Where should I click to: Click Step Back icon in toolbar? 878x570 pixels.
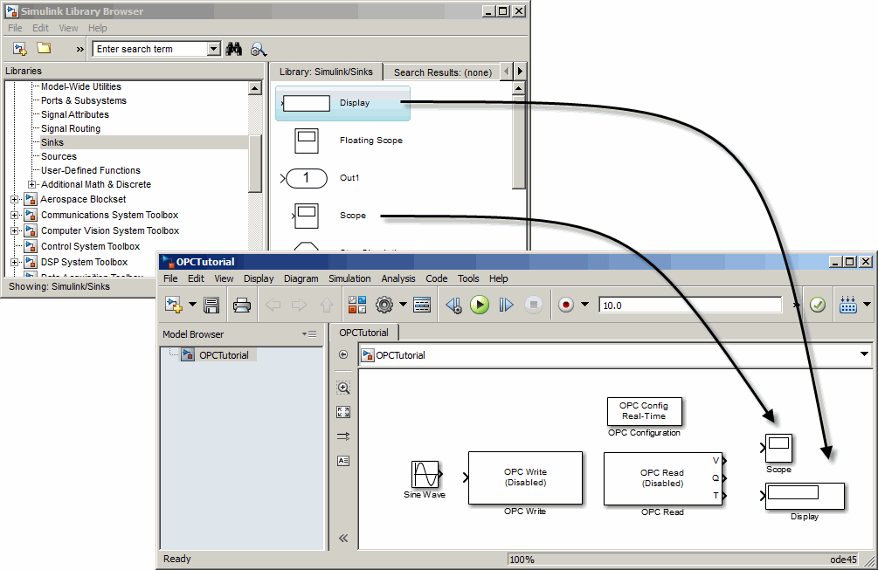pos(453,305)
